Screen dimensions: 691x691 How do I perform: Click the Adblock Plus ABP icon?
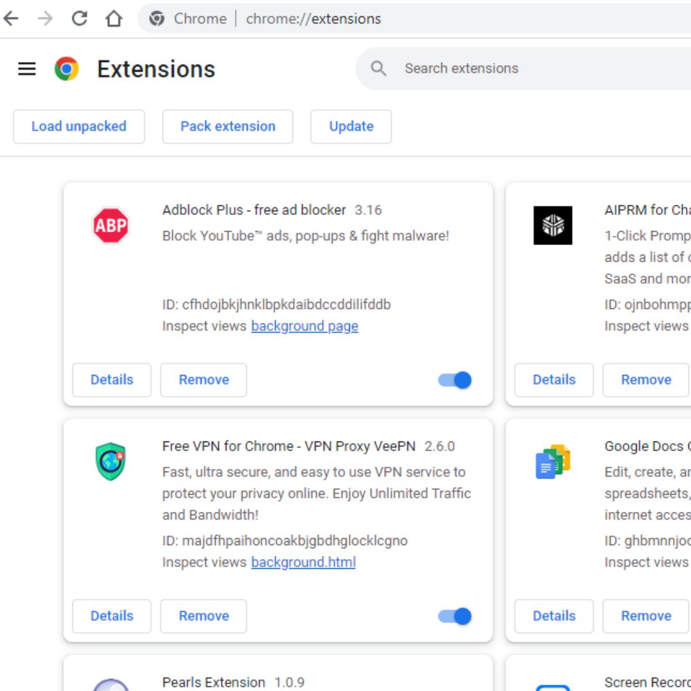coord(111,225)
